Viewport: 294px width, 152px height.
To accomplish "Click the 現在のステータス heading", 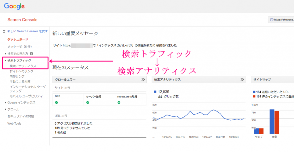I will tap(71, 67).
